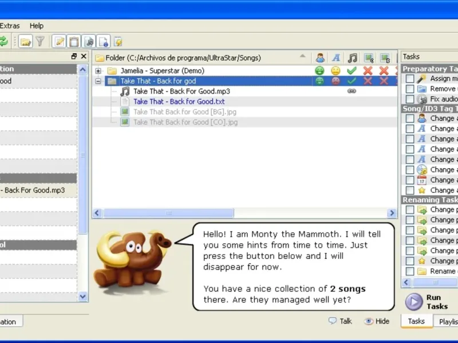458x343 pixels.
Task: Check the Change checkbox beside person icon
Action: pos(410,118)
